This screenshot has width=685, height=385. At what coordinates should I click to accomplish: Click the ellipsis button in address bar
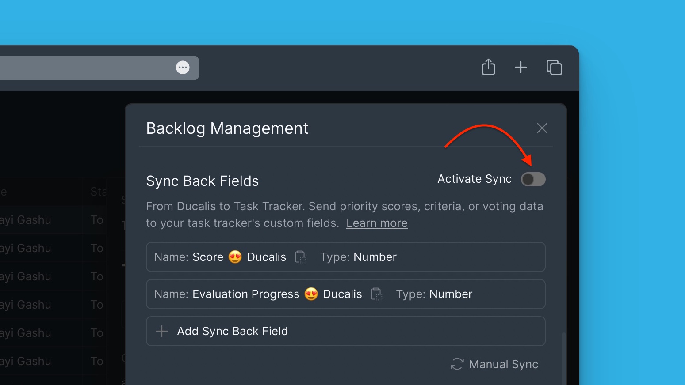[x=183, y=68]
